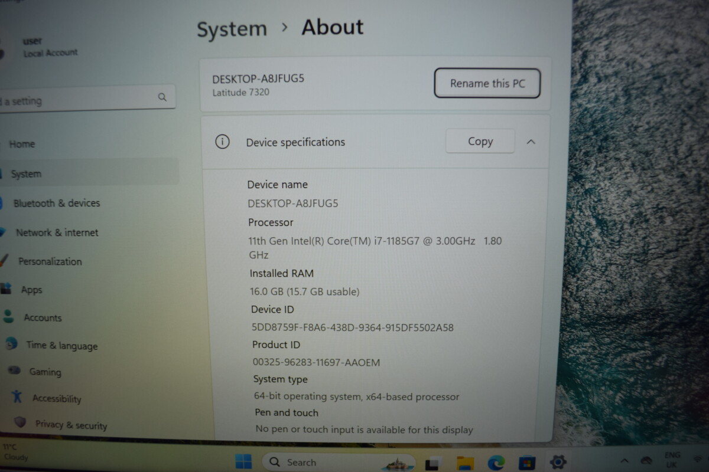Go back to System via the breadcrumb
The height and width of the screenshot is (472, 709).
232,29
